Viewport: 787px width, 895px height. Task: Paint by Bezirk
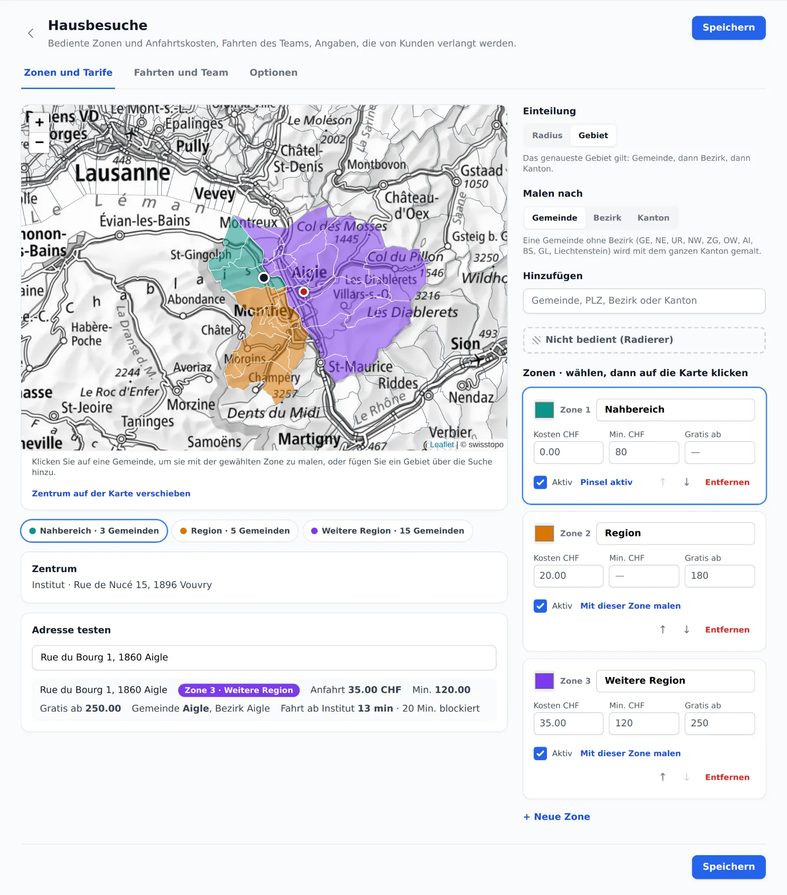tap(607, 218)
